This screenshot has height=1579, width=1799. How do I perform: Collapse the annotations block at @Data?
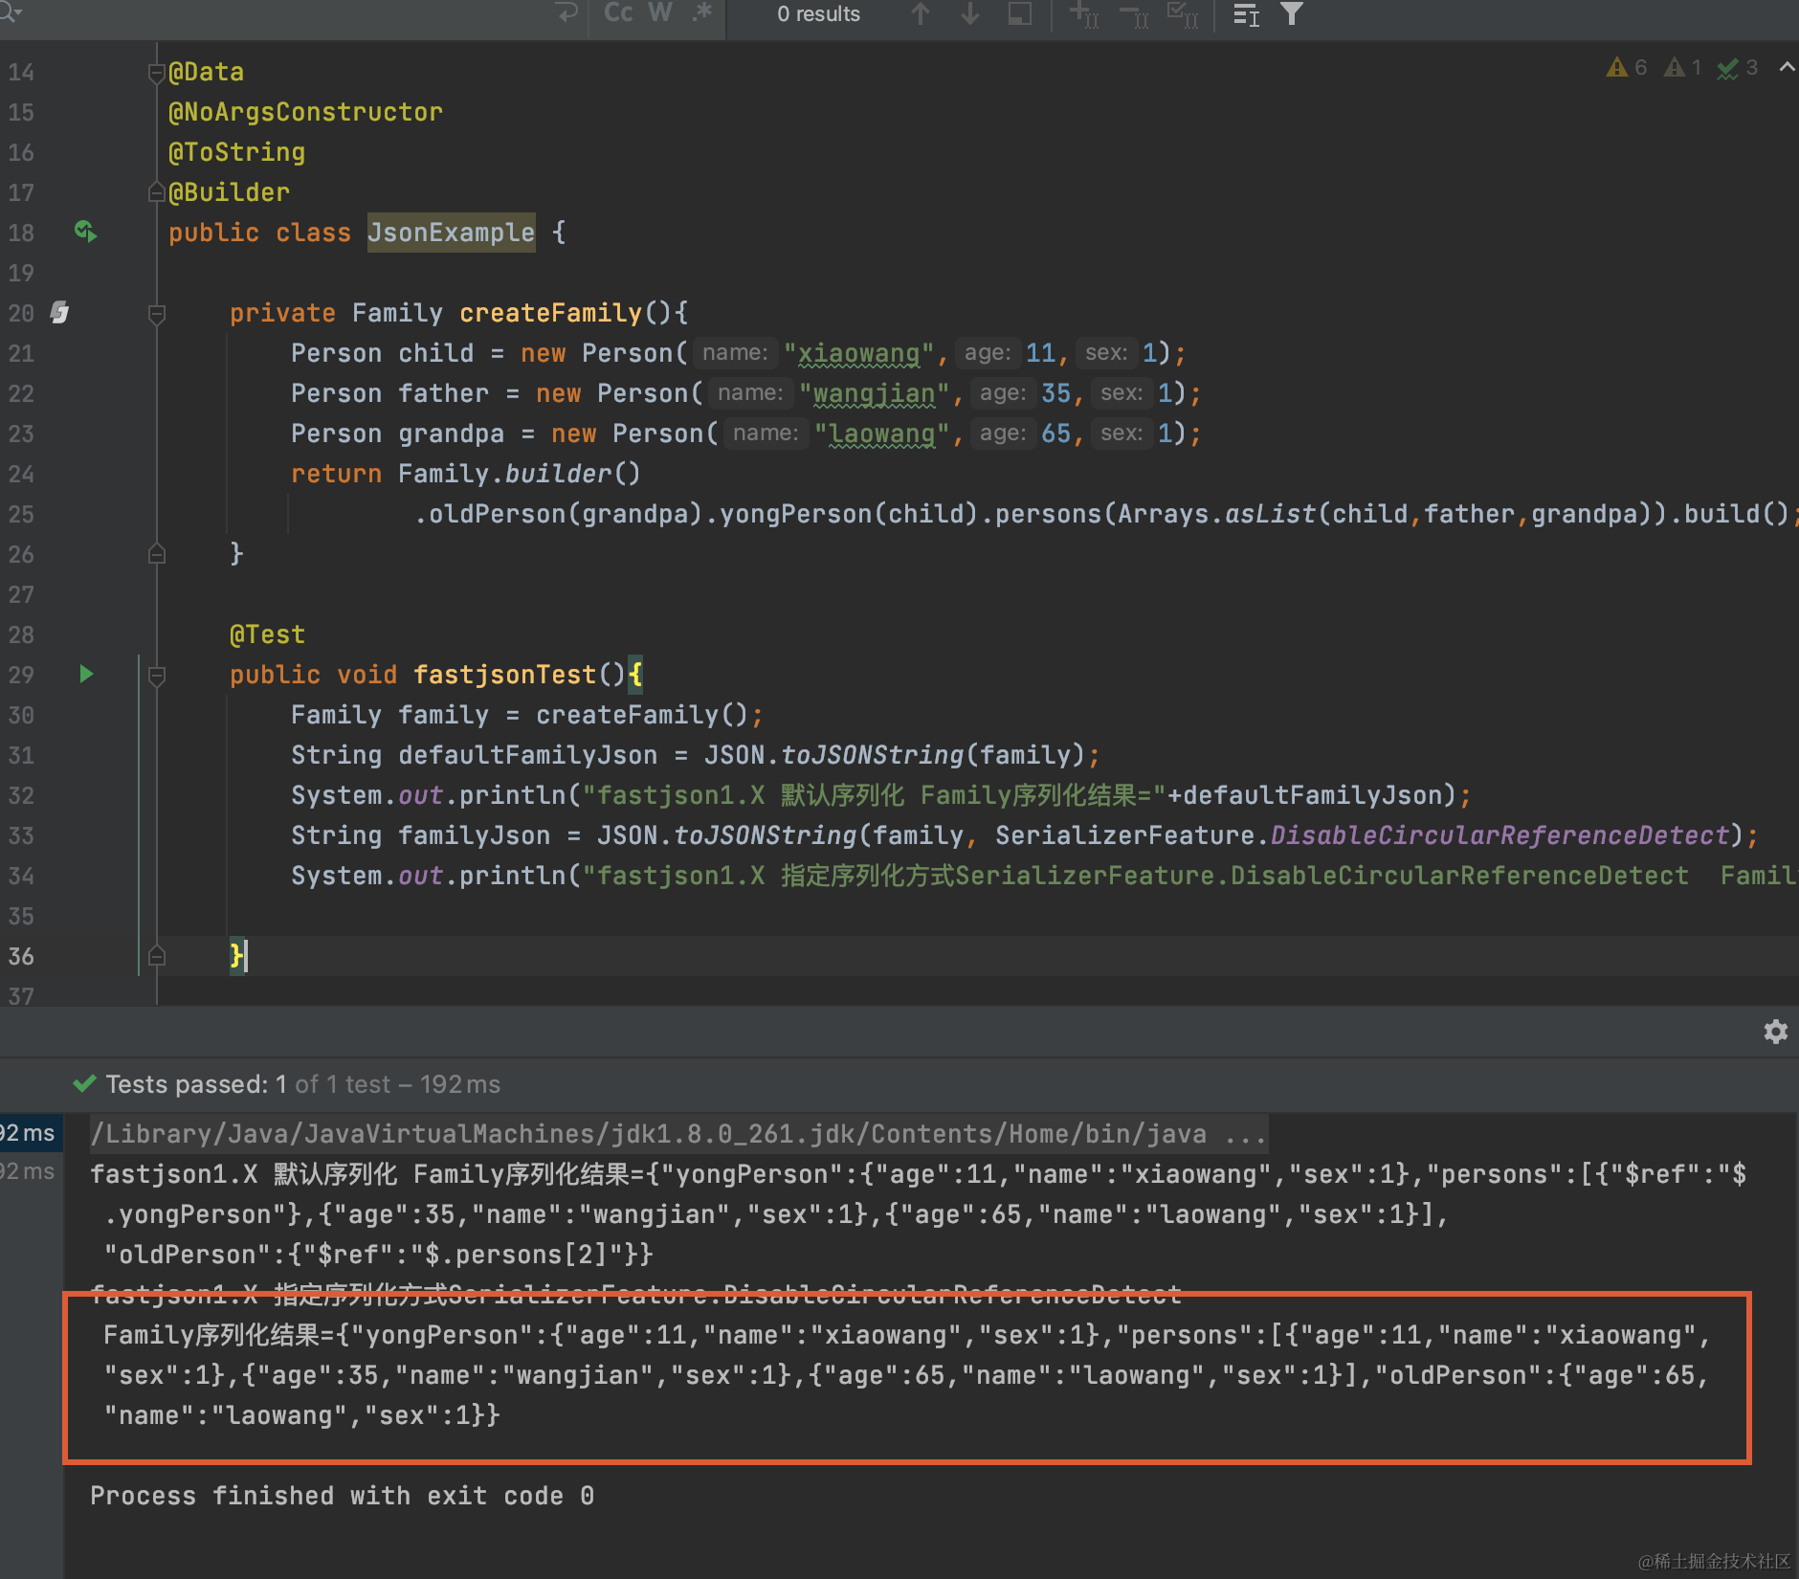pos(157,72)
